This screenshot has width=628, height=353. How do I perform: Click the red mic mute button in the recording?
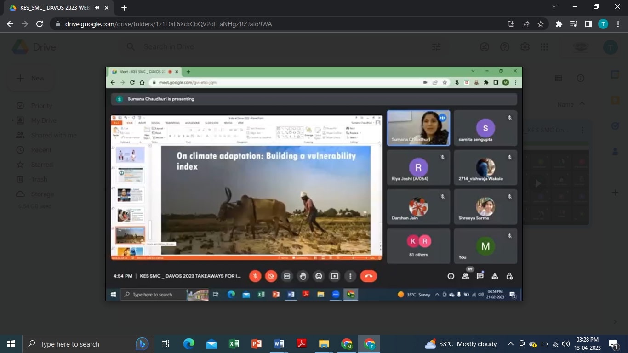click(255, 276)
